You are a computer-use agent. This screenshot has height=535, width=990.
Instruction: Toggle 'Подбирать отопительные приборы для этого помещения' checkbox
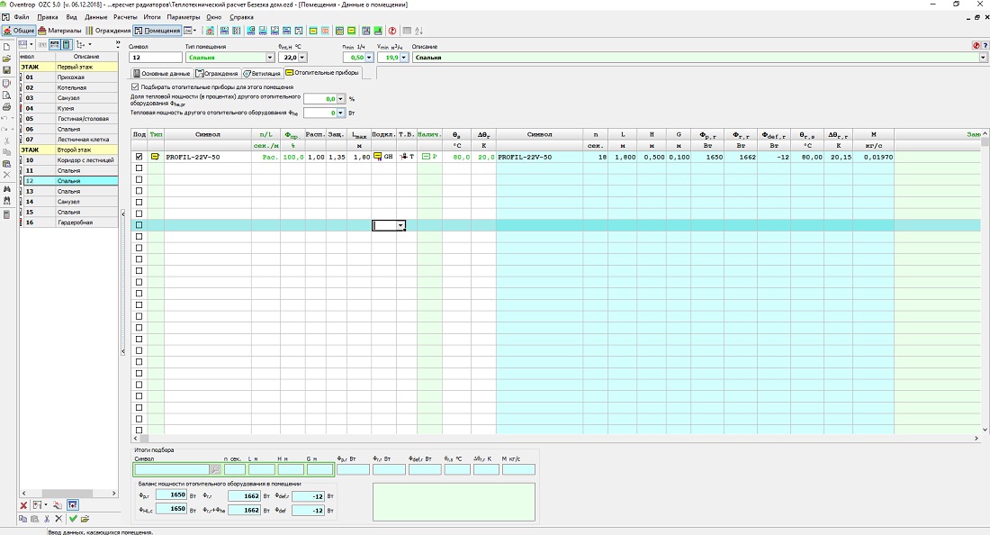[135, 86]
